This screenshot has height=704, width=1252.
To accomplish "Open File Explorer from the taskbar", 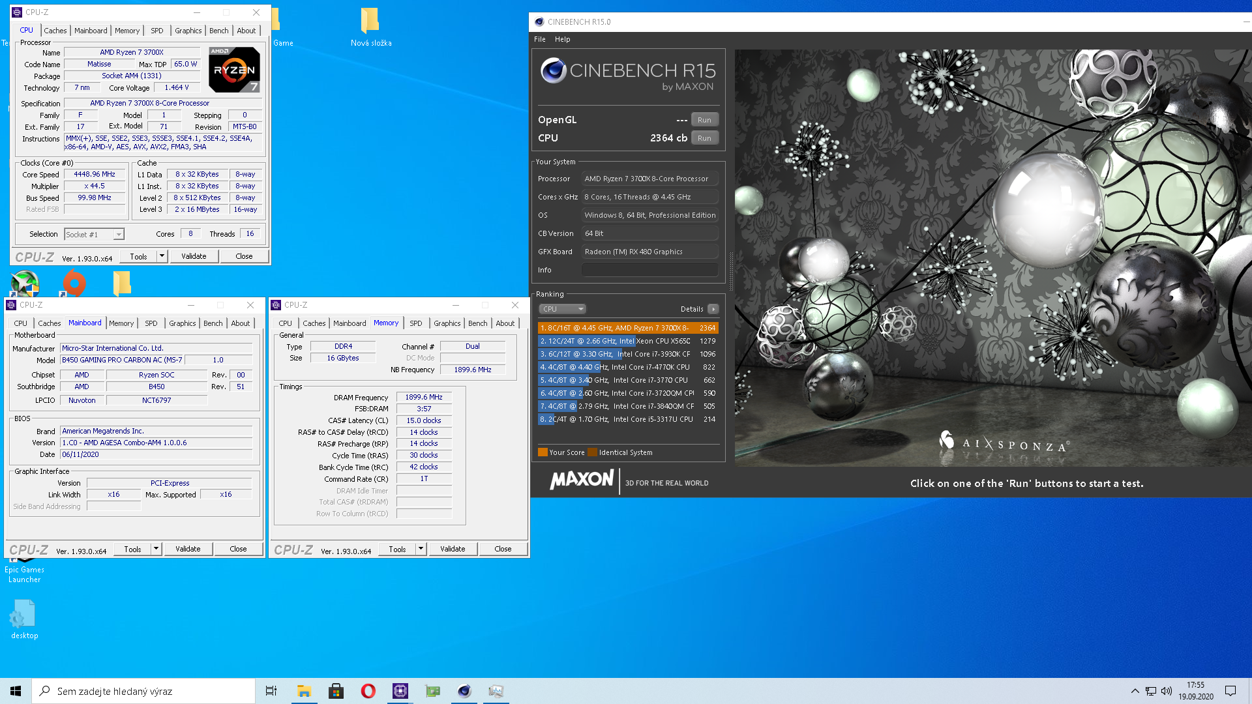I will [x=304, y=691].
